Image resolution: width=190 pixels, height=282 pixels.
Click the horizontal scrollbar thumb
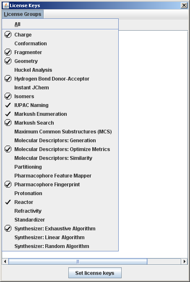point(78,261)
